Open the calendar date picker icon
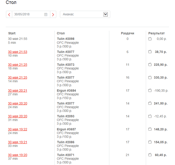This screenshot has height=165, width=175. [x=46, y=14]
